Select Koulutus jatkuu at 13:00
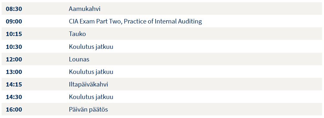The width and height of the screenshot is (324, 118). tap(91, 72)
